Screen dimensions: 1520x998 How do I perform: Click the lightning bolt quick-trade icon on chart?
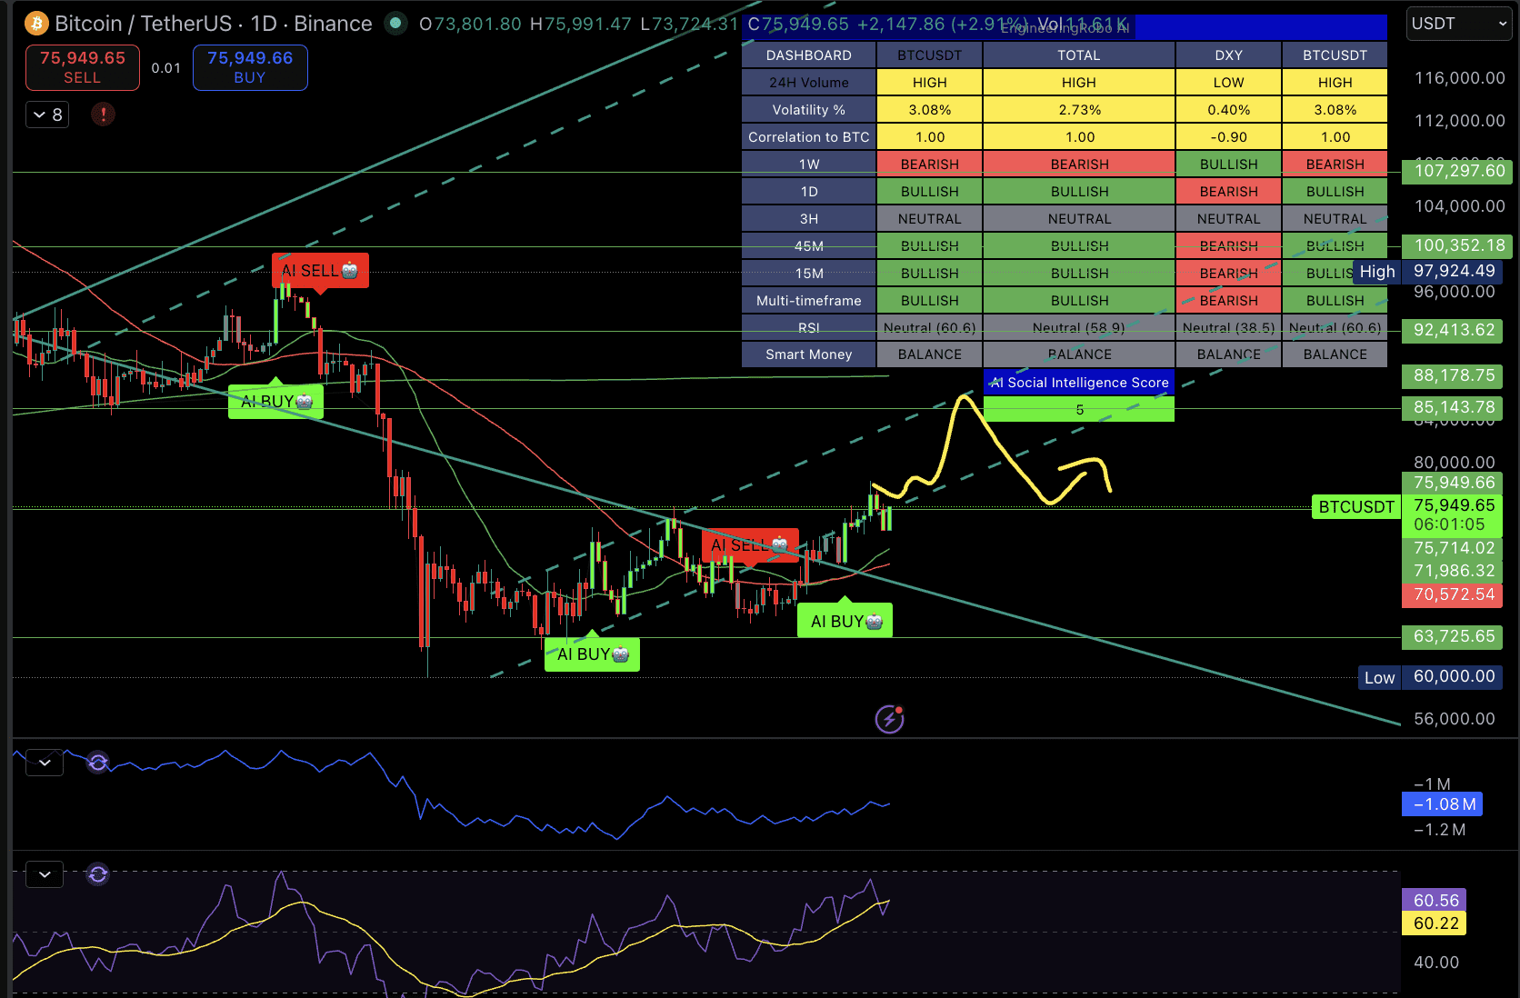tap(888, 718)
